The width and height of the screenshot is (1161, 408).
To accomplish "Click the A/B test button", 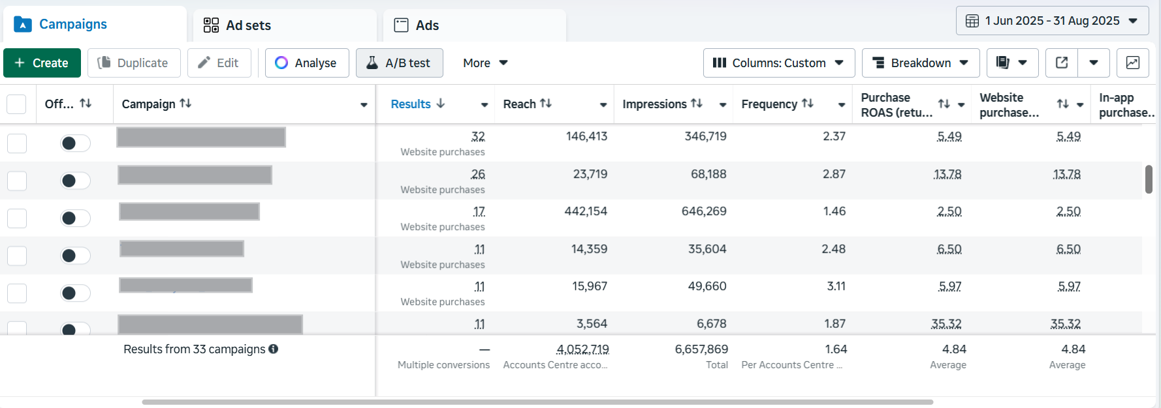I will [x=399, y=63].
